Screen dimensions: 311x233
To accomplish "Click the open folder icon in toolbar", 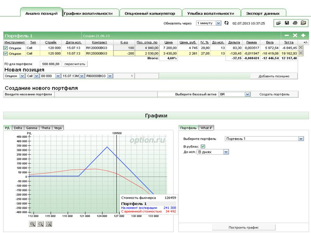I will tap(278, 23).
